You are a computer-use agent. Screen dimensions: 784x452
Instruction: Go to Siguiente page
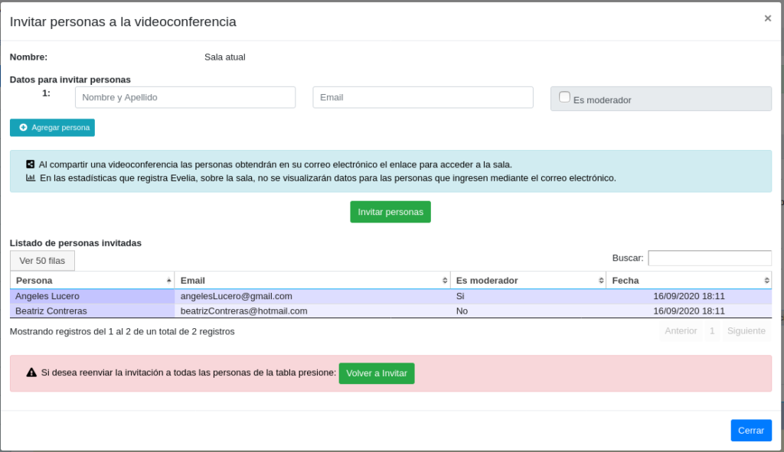click(x=746, y=330)
